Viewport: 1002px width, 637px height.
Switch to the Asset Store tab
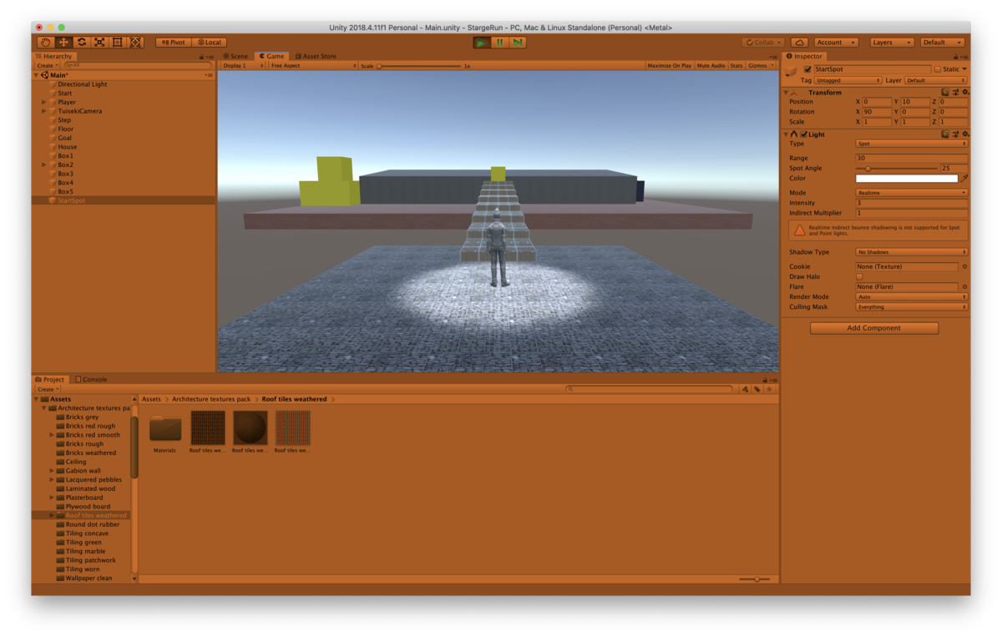pos(315,56)
